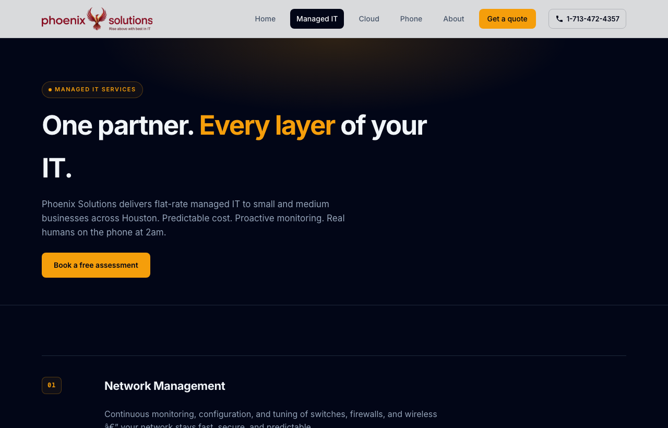Open the Home page
This screenshot has width=668, height=428.
[265, 19]
